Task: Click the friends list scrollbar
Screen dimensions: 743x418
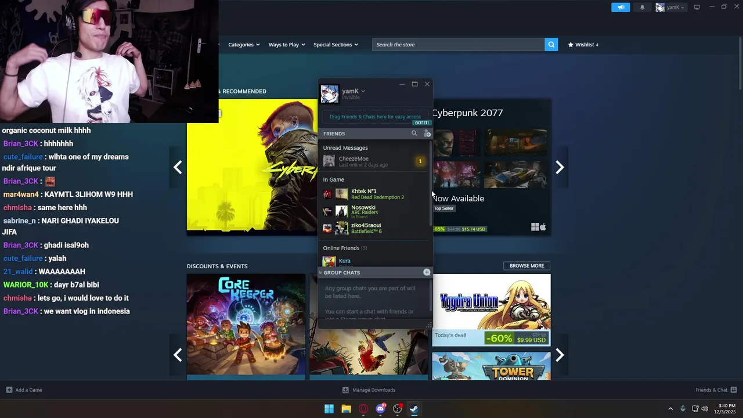Action: (430, 183)
